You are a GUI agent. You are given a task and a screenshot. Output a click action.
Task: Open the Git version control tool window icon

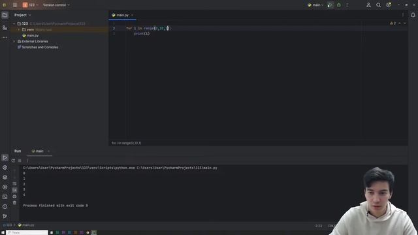click(x=5, y=216)
